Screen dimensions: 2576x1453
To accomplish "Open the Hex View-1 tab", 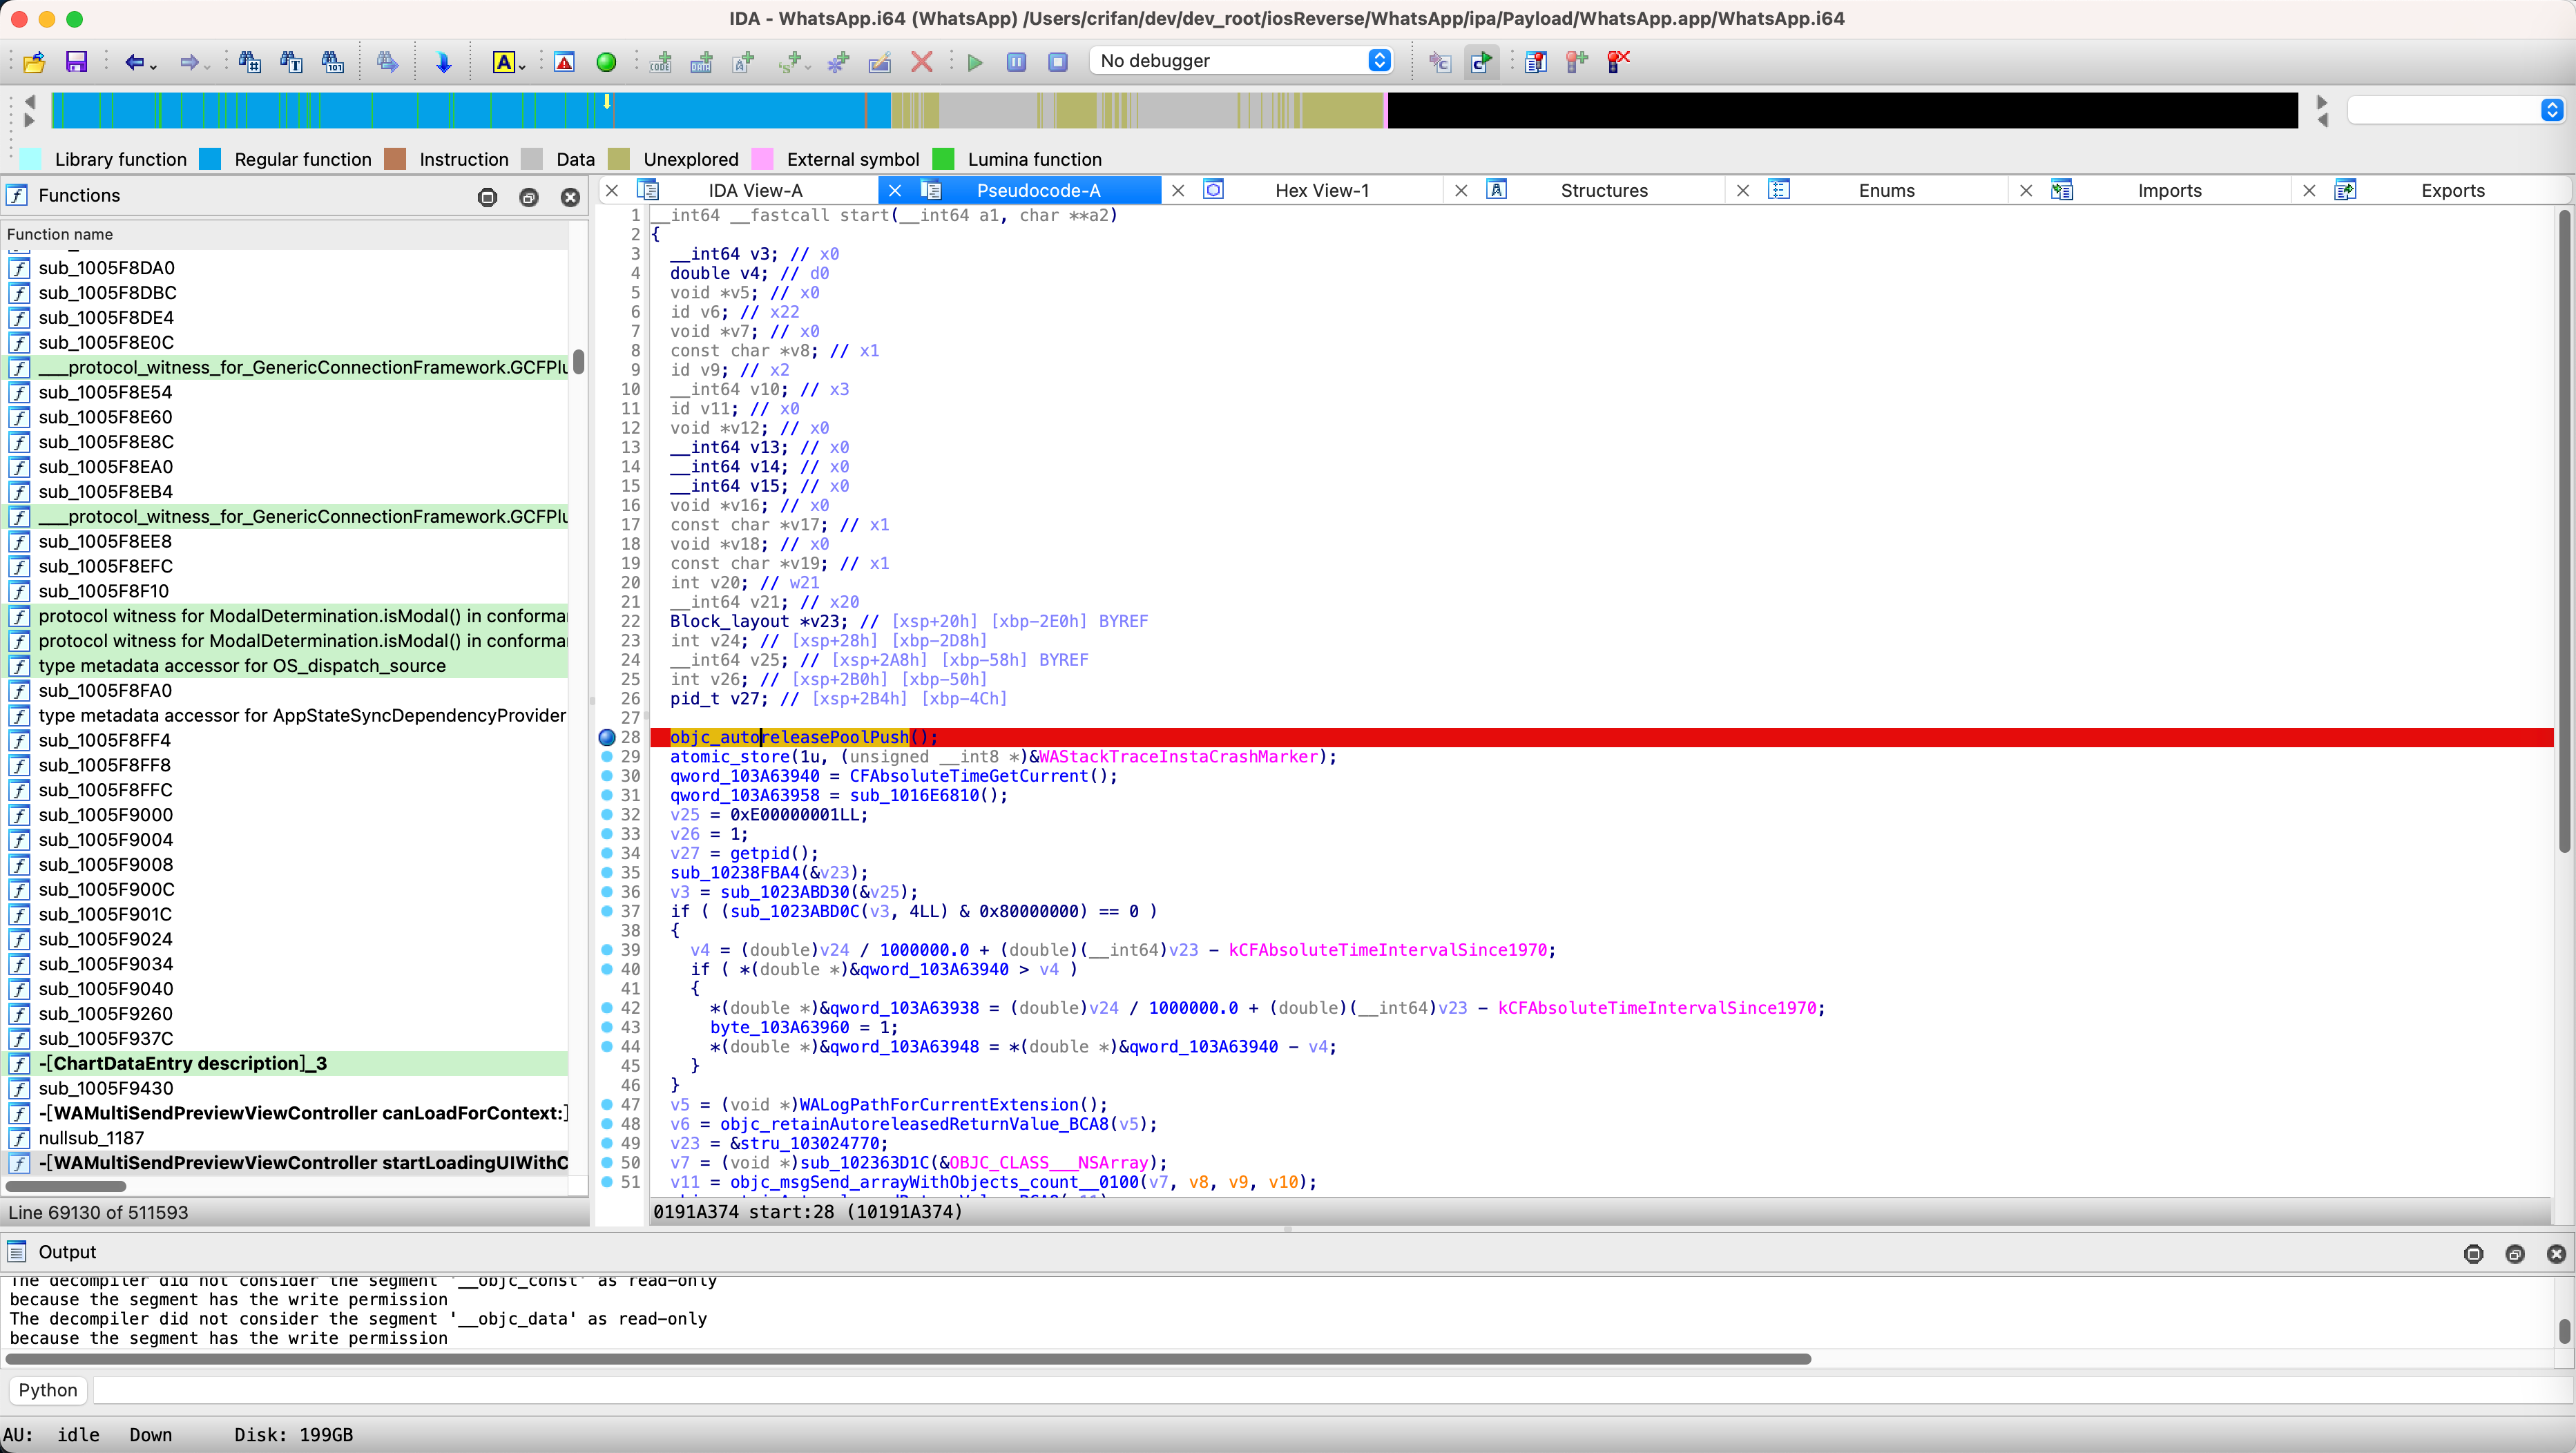I will [1322, 190].
